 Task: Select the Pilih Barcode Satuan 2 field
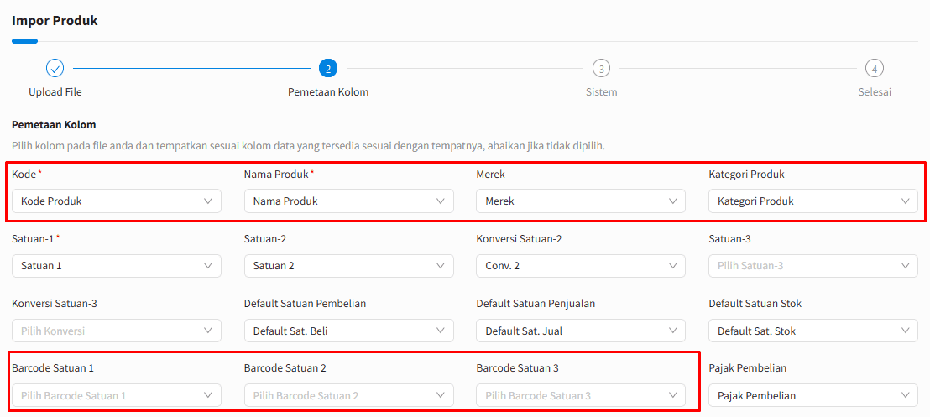pos(349,396)
